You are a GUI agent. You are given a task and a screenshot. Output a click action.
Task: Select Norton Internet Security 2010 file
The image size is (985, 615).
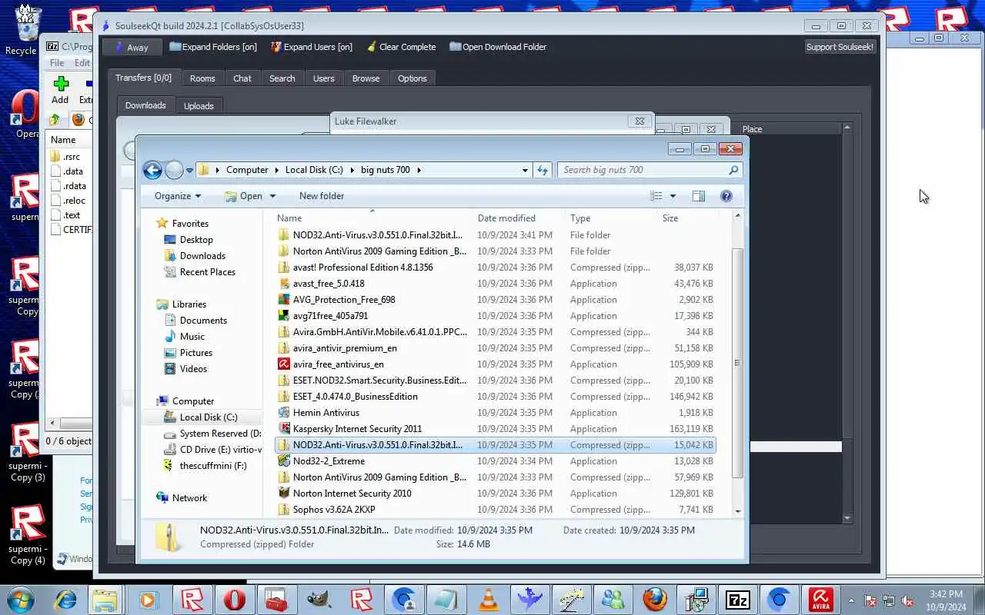[352, 494]
